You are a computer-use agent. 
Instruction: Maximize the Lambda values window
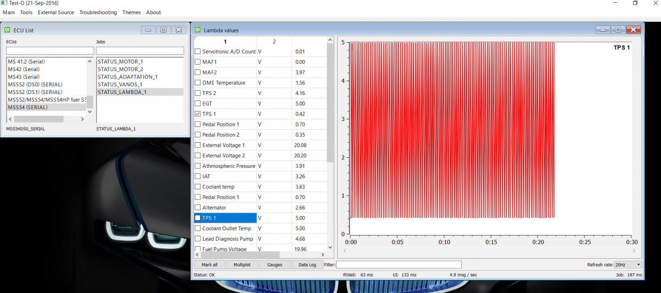click(618, 30)
